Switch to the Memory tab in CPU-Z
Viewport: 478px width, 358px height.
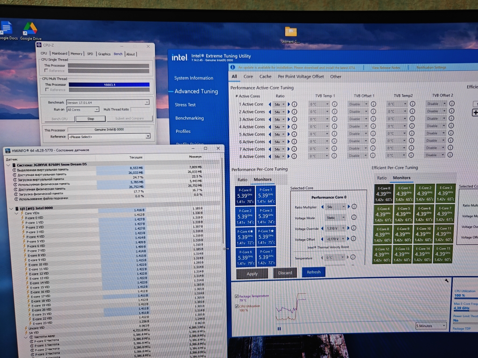[76, 54]
